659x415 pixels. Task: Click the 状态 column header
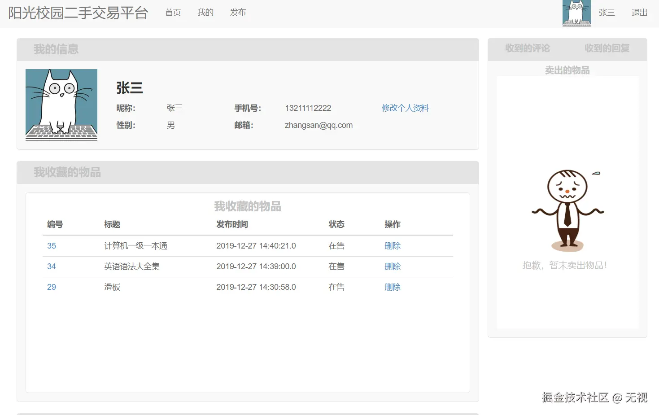336,224
